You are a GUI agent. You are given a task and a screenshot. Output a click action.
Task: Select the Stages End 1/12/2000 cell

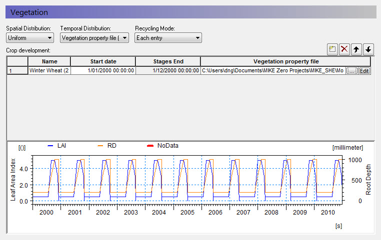coord(168,70)
